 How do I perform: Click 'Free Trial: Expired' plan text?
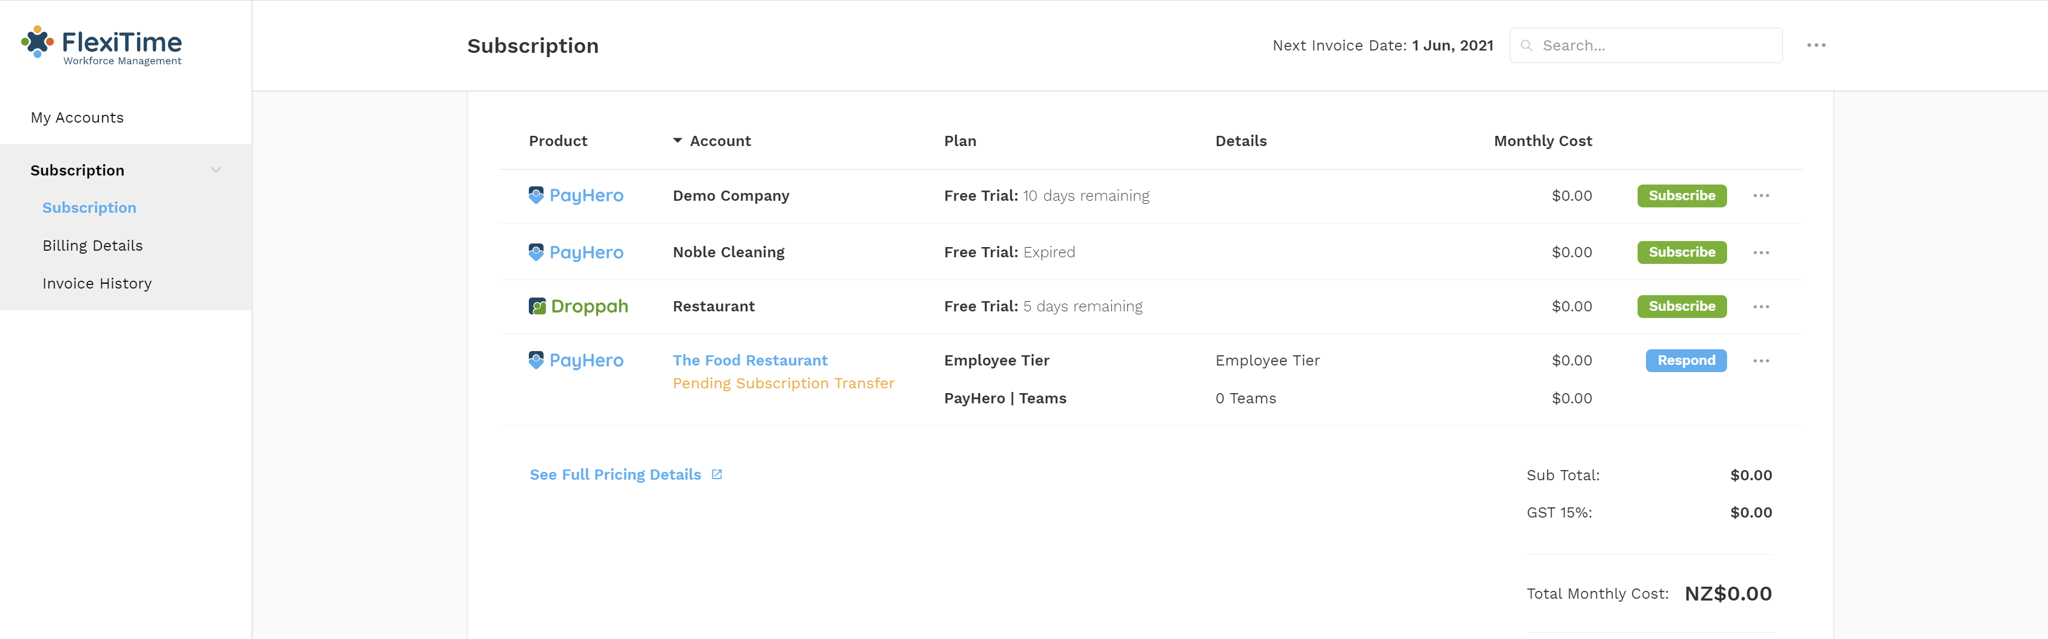[x=1009, y=252]
